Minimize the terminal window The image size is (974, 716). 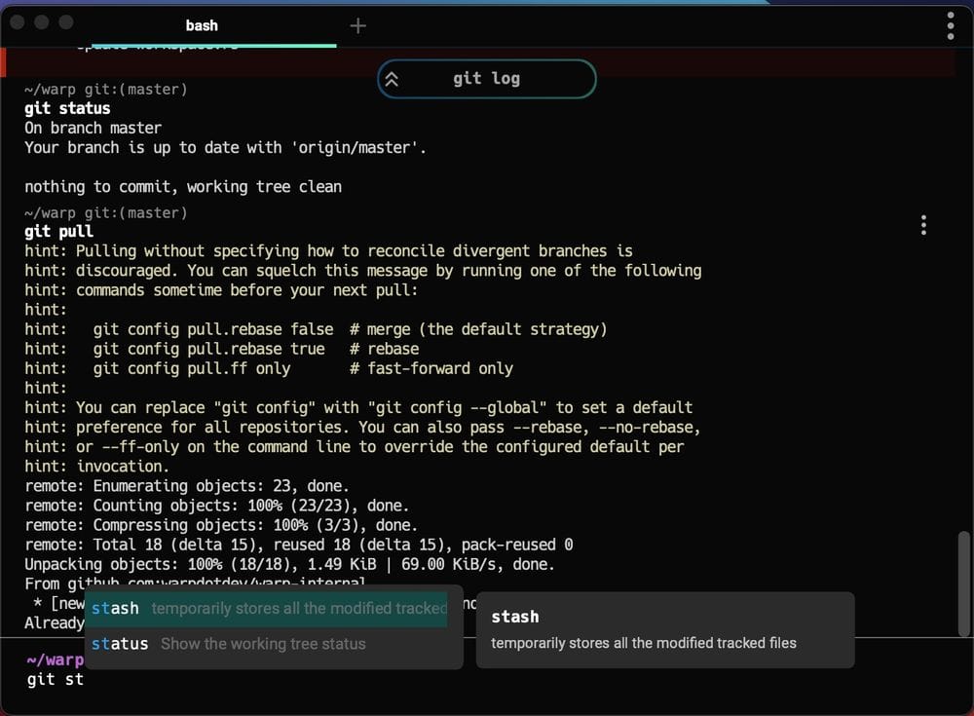(x=41, y=22)
